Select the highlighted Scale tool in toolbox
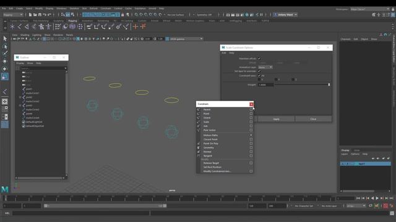 coord(5,76)
